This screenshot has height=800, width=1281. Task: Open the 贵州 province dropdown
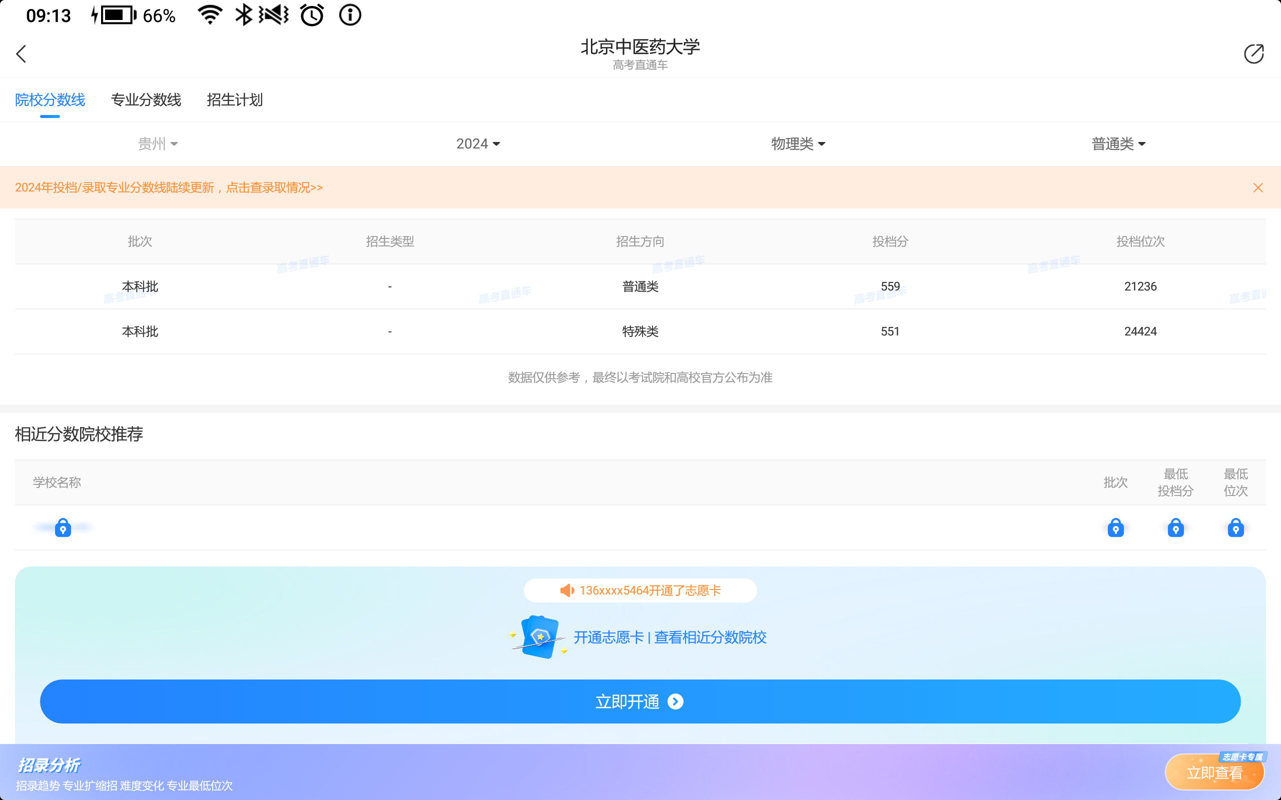(158, 144)
